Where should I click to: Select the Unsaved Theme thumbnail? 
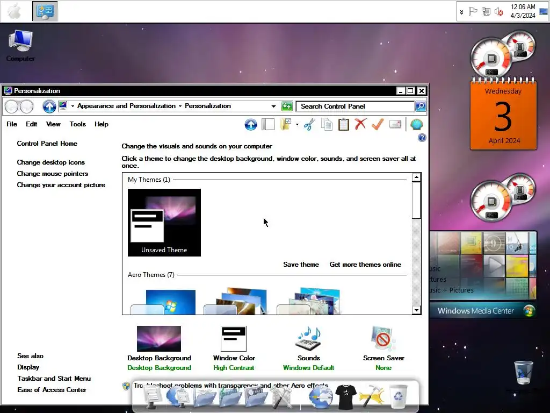coord(164,222)
